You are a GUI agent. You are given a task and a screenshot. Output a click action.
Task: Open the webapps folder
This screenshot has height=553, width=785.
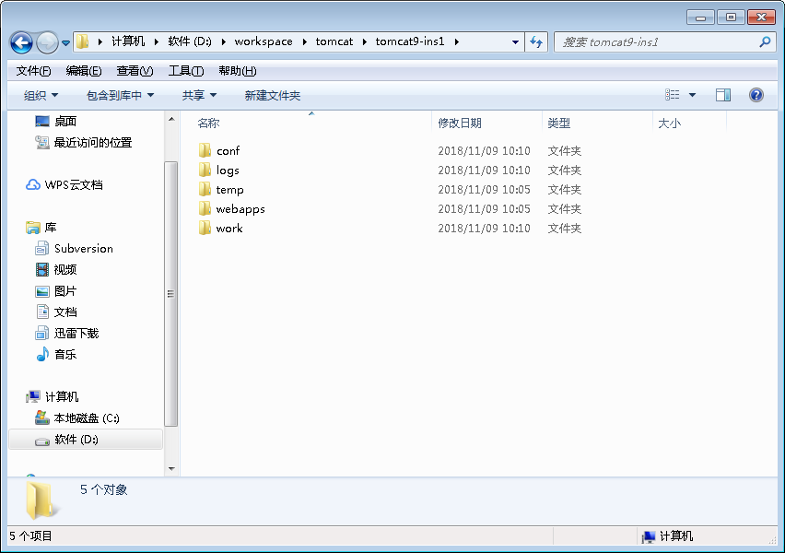[x=242, y=208]
